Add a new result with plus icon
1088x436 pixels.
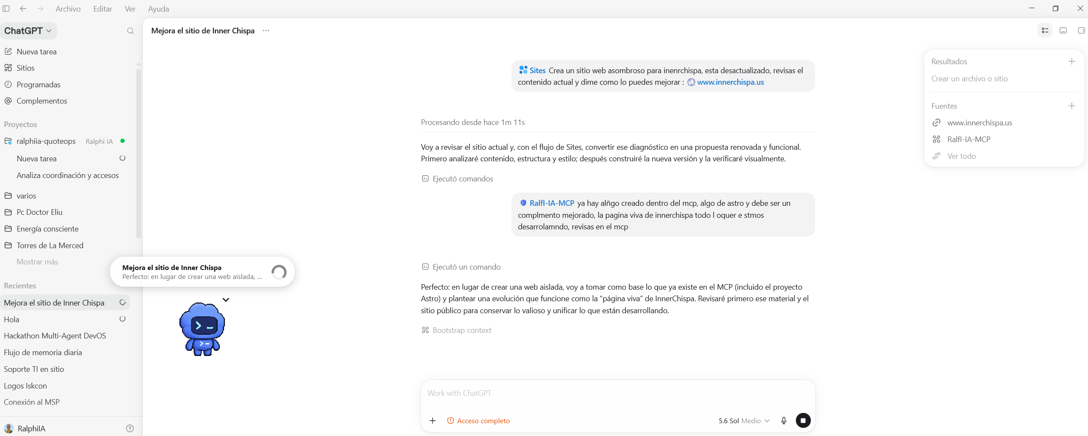click(x=1072, y=61)
